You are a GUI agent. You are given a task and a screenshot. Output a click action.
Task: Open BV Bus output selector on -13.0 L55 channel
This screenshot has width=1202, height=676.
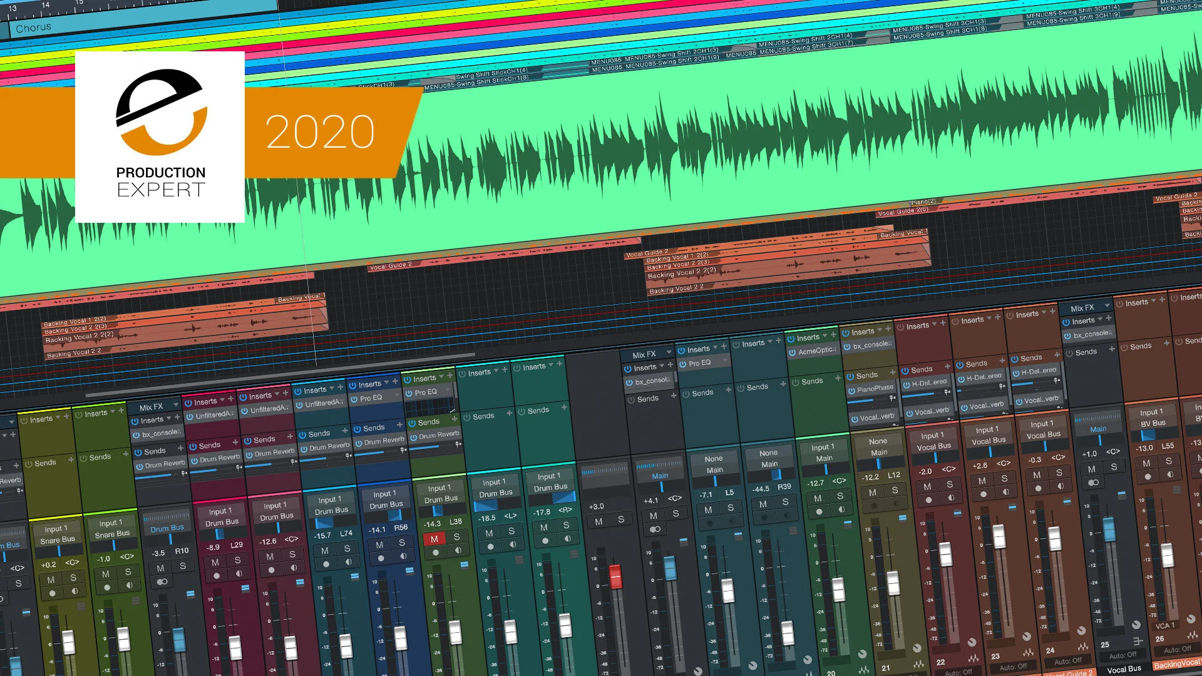1153,423
